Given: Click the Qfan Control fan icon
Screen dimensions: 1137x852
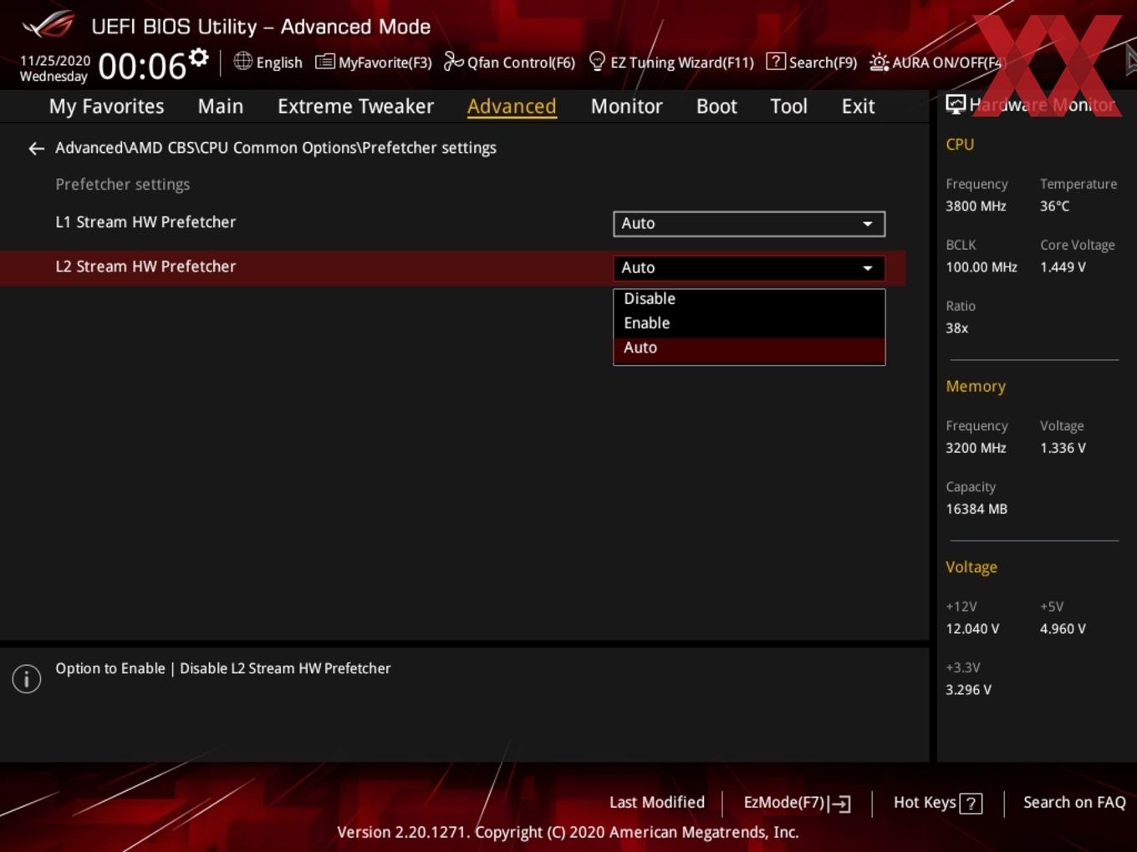Looking at the screenshot, I should [453, 61].
